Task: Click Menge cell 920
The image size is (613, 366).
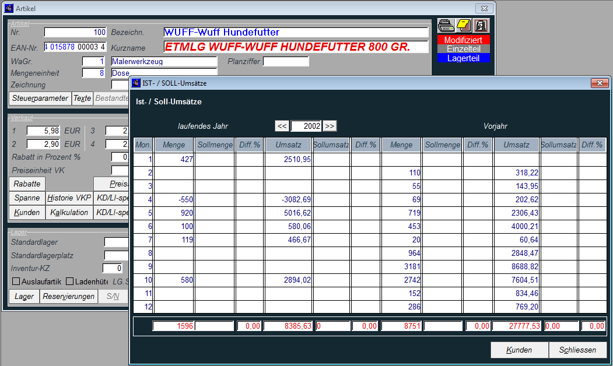Action: [x=174, y=213]
